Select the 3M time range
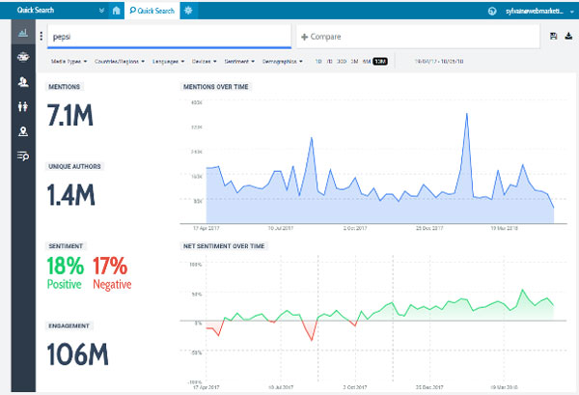The width and height of the screenshot is (579, 395). [354, 62]
